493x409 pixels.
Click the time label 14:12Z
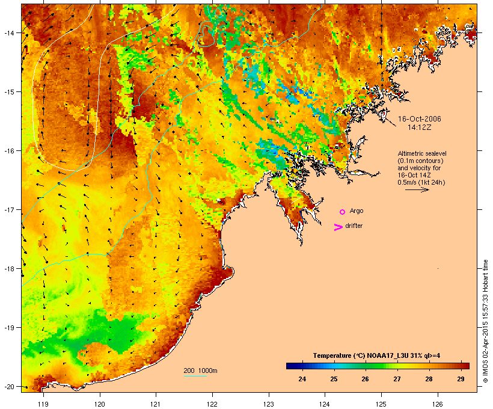[420, 128]
